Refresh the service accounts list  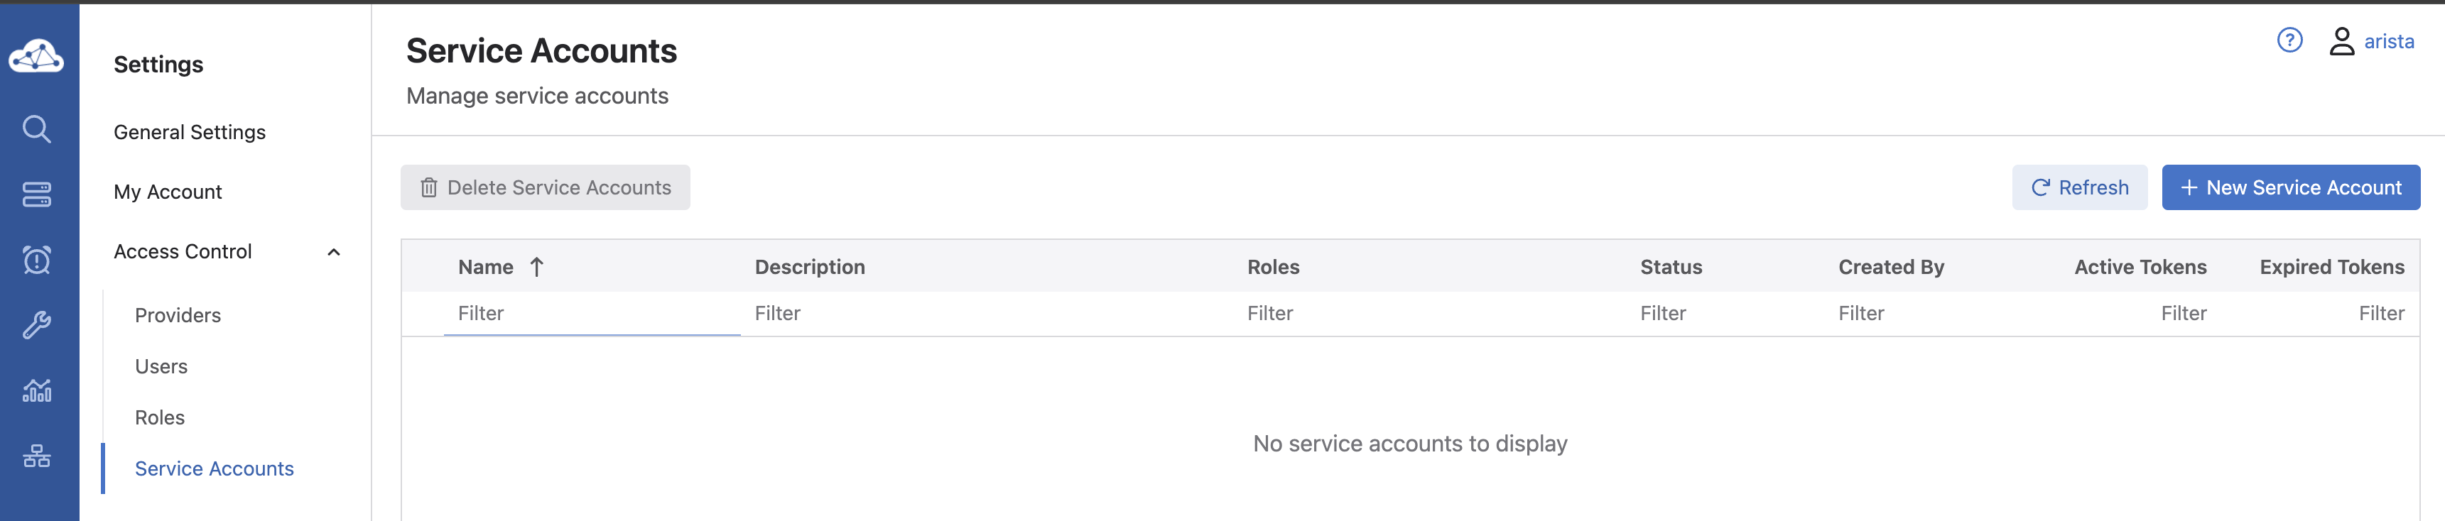point(2078,188)
